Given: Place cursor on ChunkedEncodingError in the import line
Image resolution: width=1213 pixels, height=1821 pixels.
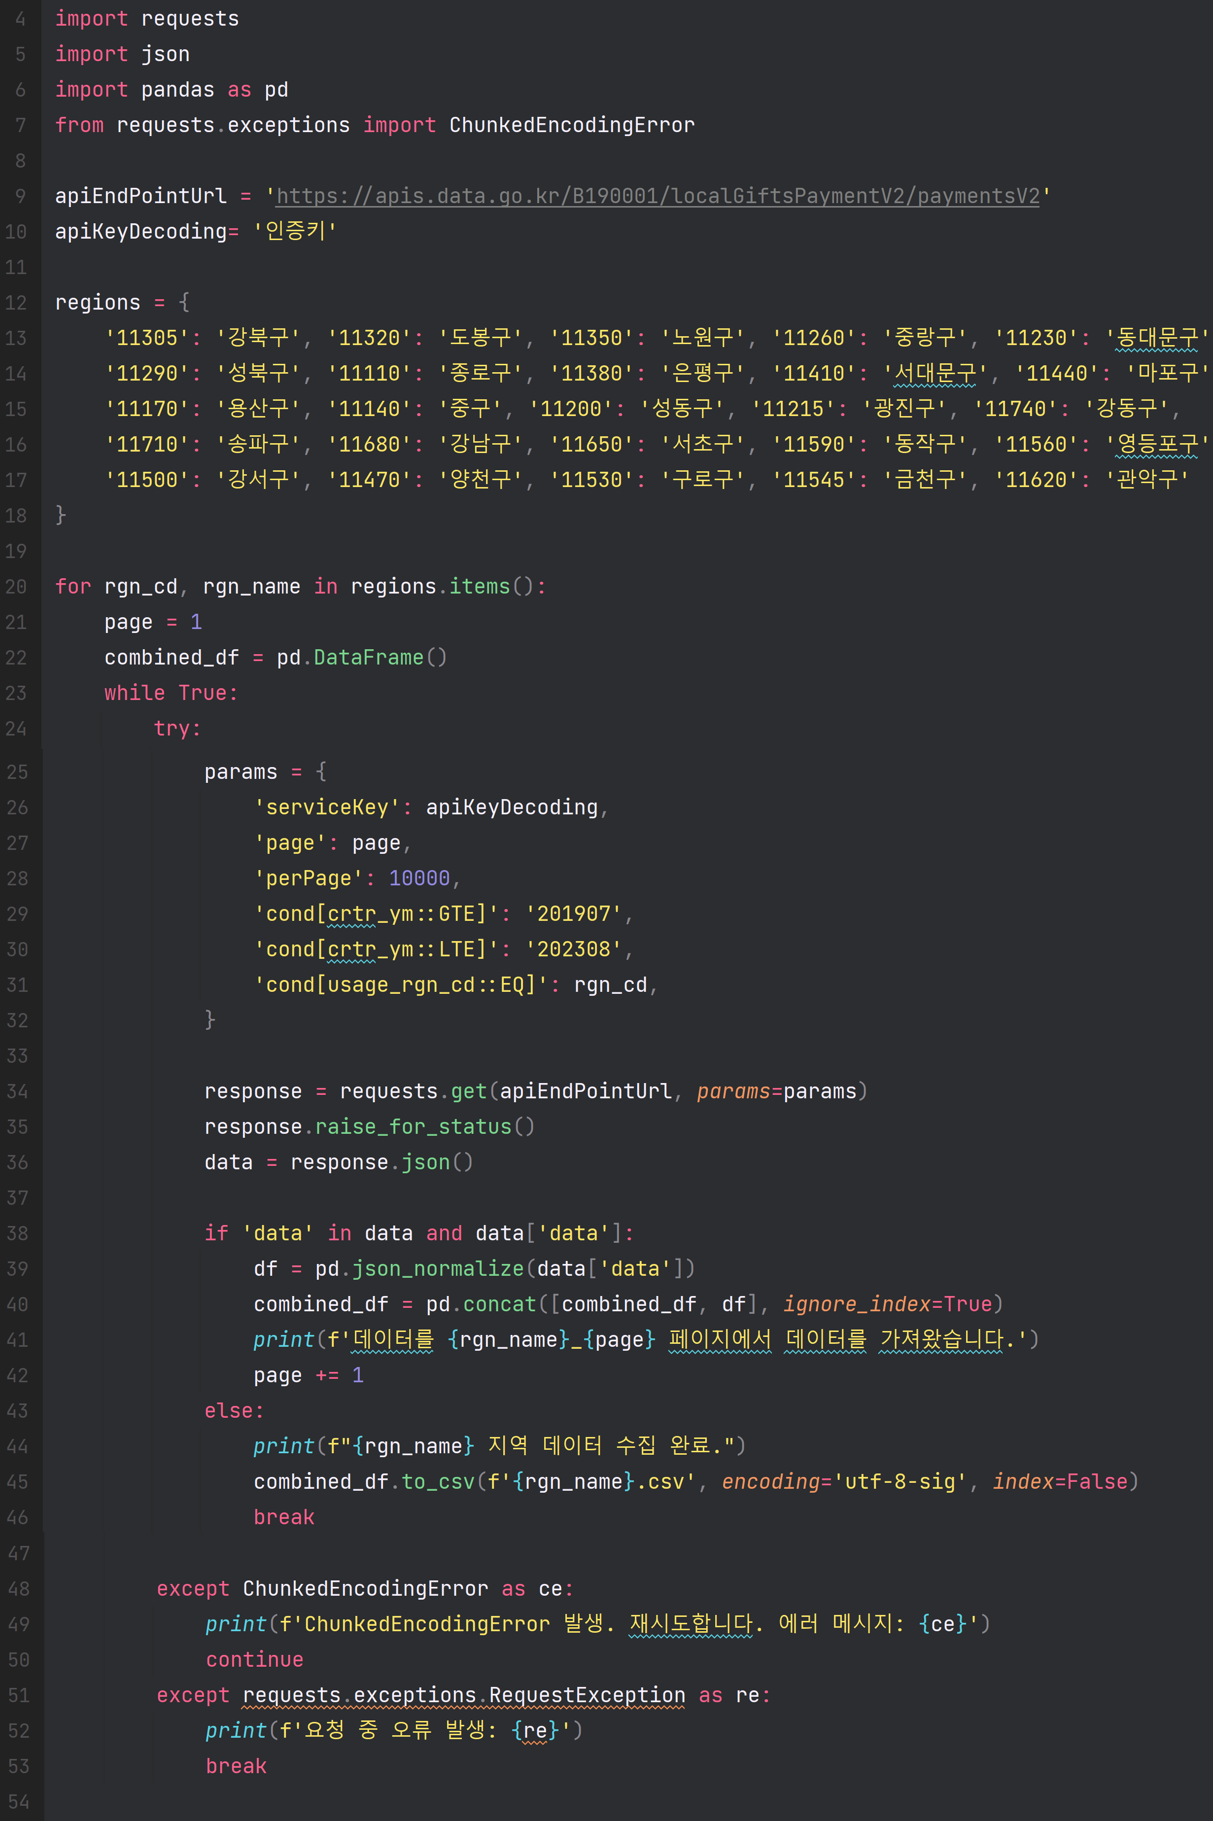Looking at the screenshot, I should pyautogui.click(x=572, y=125).
